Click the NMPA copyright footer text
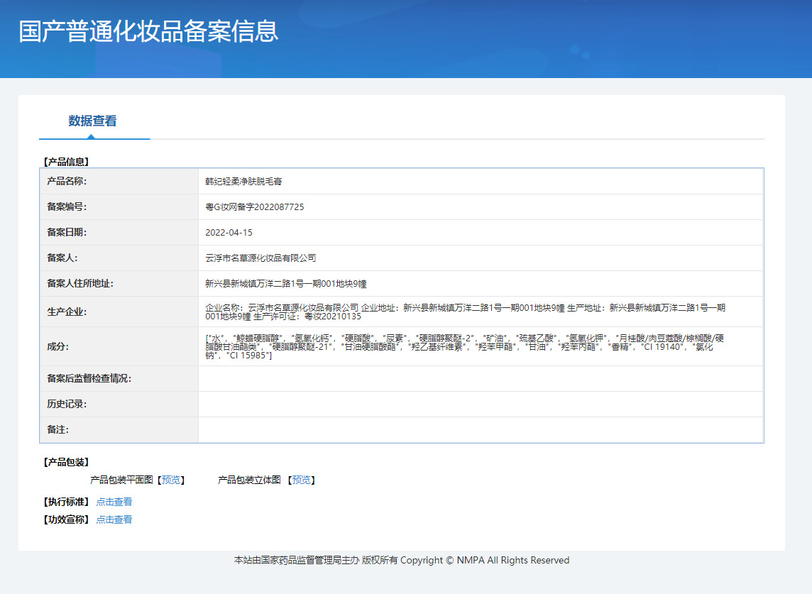The height and width of the screenshot is (594, 812). coord(402,561)
